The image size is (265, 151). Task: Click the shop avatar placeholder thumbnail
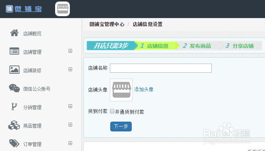tap(121, 90)
